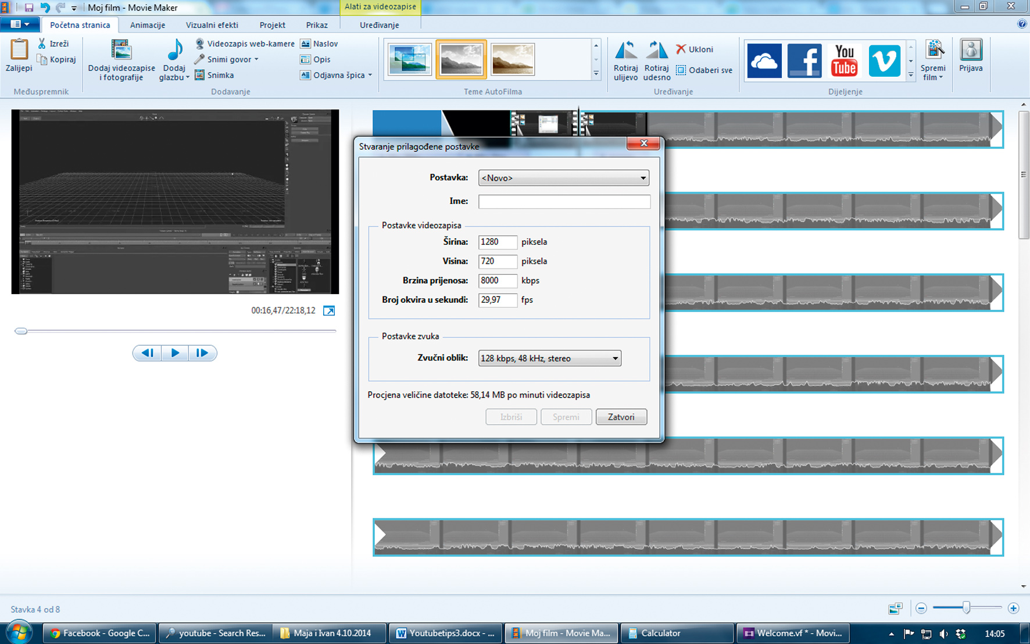Click the YouTube share icon

[844, 60]
